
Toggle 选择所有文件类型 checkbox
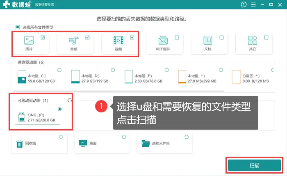[x=18, y=27]
